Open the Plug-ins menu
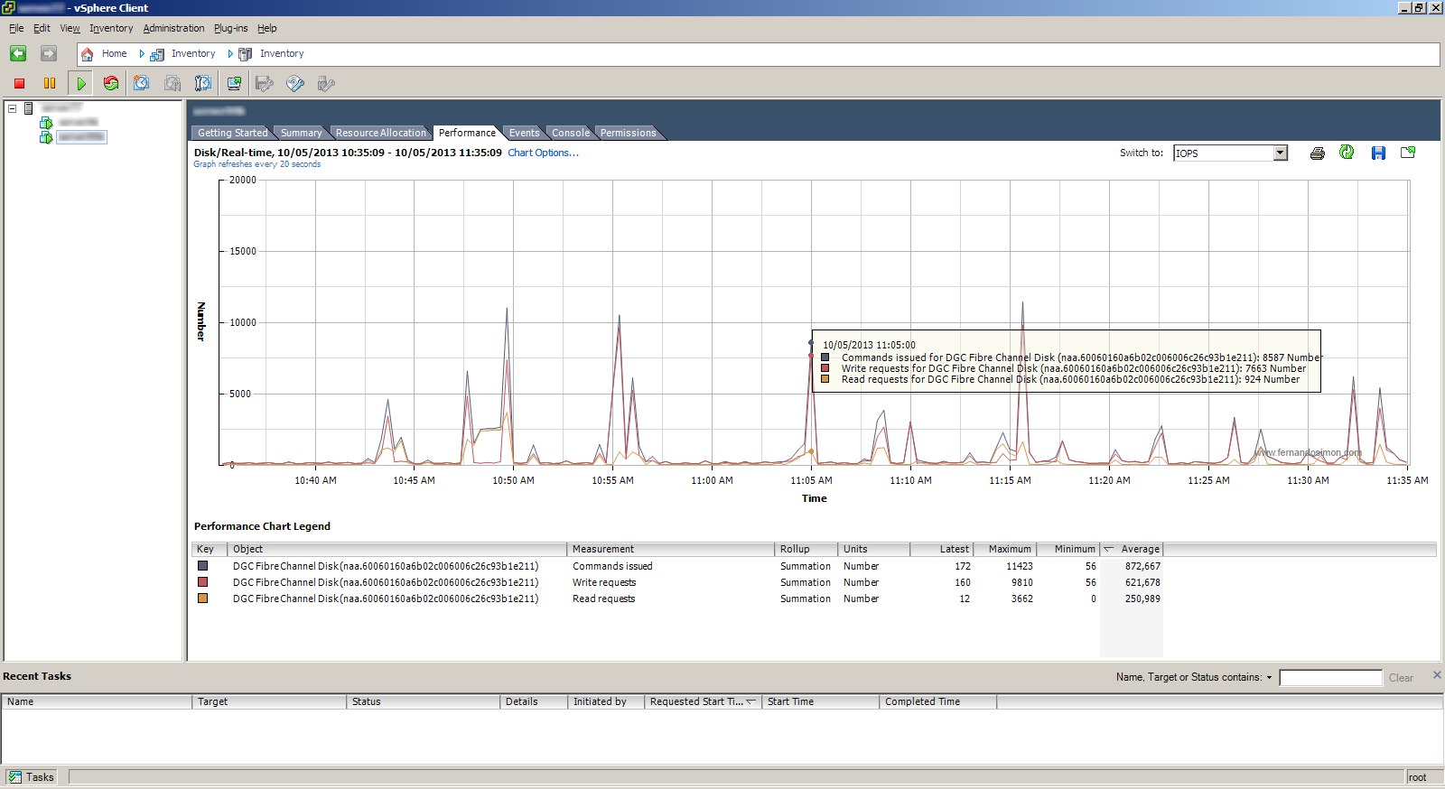 coord(230,29)
